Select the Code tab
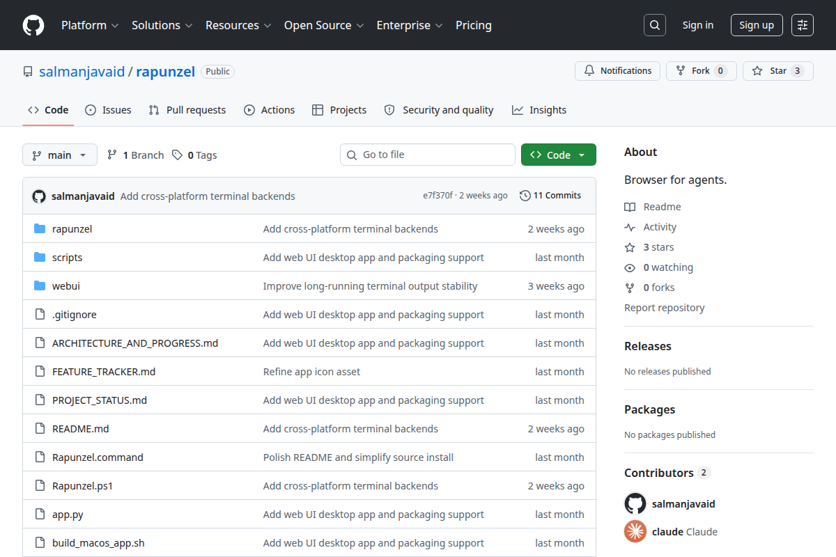The height and width of the screenshot is (557, 836). click(x=48, y=110)
